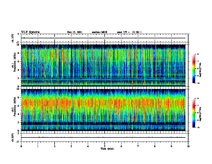Click the '-7' label on ch.2 color scale

click(198, 106)
